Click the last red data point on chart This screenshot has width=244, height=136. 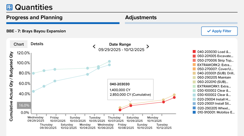(x=174, y=97)
